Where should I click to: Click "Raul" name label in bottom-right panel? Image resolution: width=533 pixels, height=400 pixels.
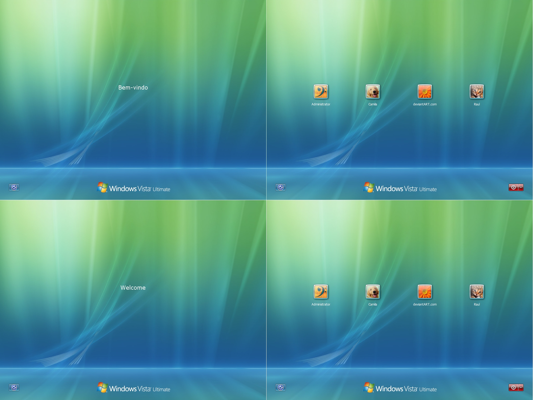coord(477,304)
